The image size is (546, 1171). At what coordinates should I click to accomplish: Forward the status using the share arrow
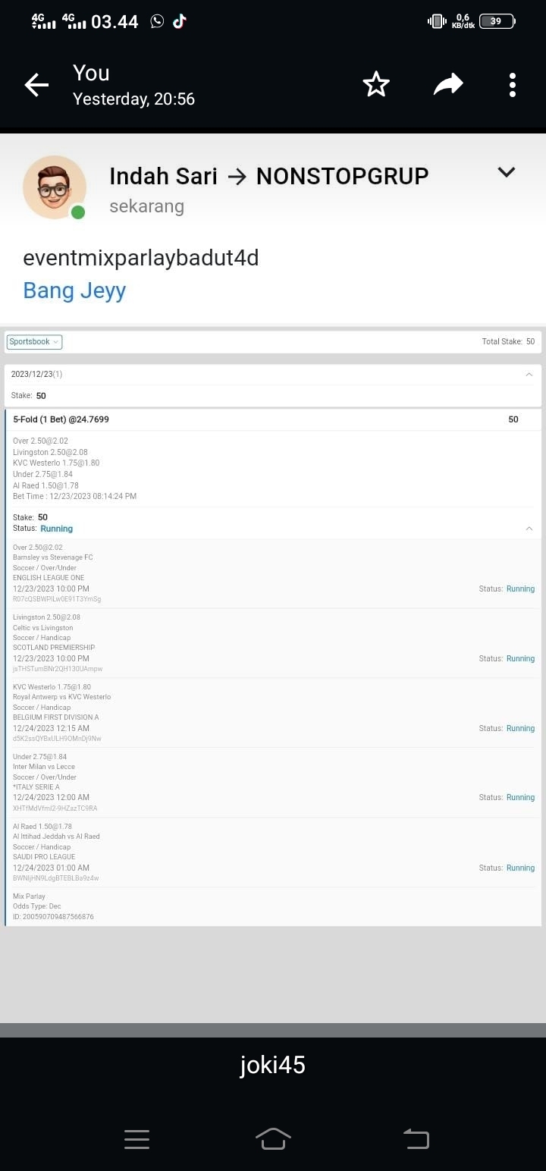pyautogui.click(x=447, y=85)
